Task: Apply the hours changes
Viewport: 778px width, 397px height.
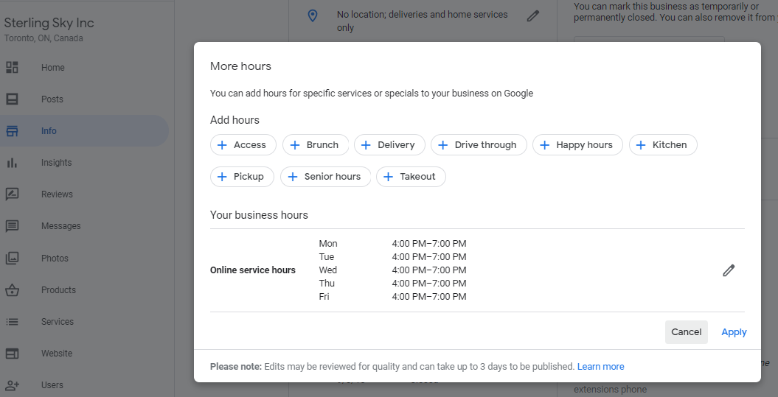Action: tap(734, 332)
